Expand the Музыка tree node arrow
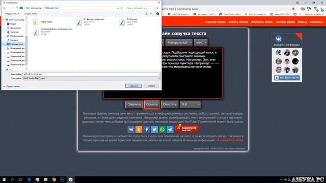This screenshot has height=183, width=326. 5,40
